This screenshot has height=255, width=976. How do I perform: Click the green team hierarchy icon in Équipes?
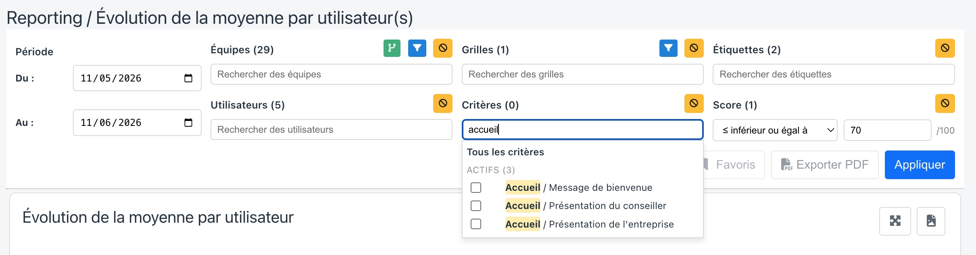click(x=392, y=48)
